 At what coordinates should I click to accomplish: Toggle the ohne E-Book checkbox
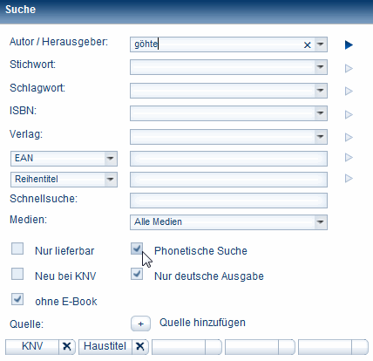coord(17,299)
